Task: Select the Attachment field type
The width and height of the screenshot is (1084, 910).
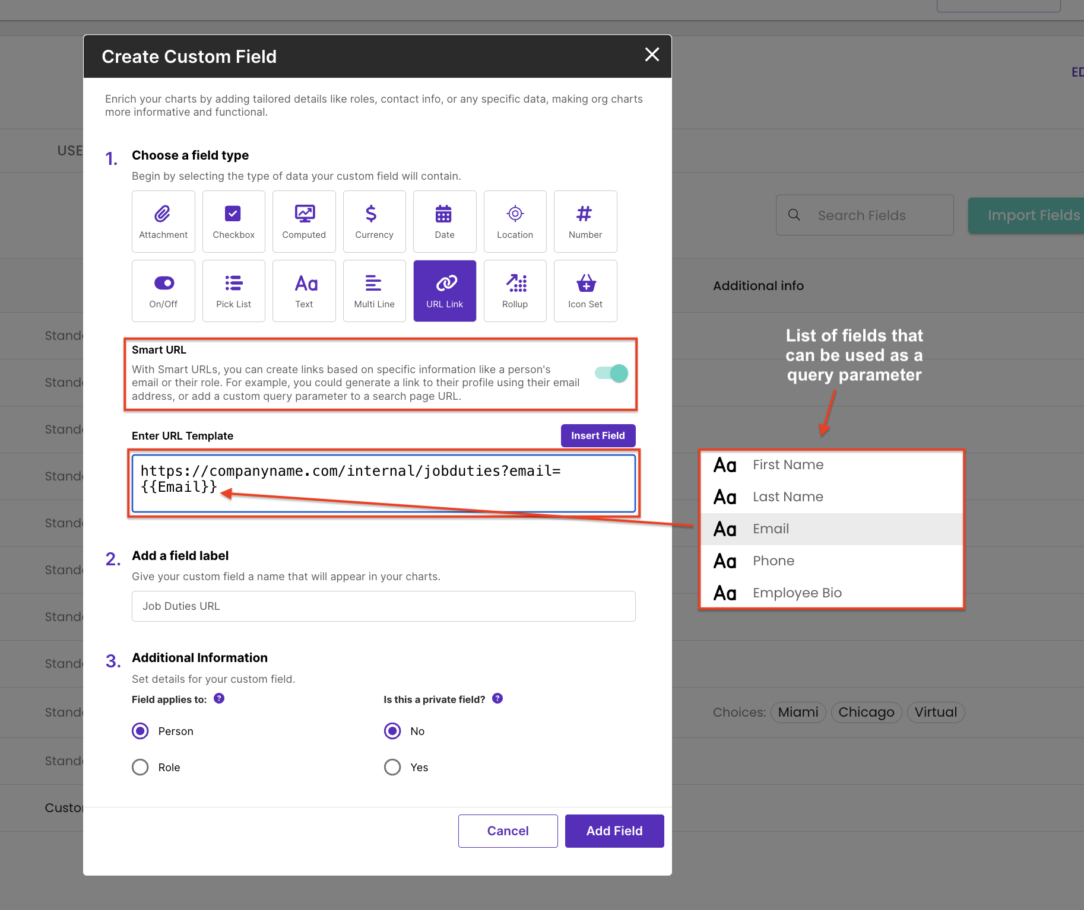Action: 163,221
